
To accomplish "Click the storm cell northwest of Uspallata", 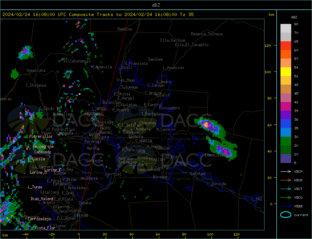I will pos(25,52).
